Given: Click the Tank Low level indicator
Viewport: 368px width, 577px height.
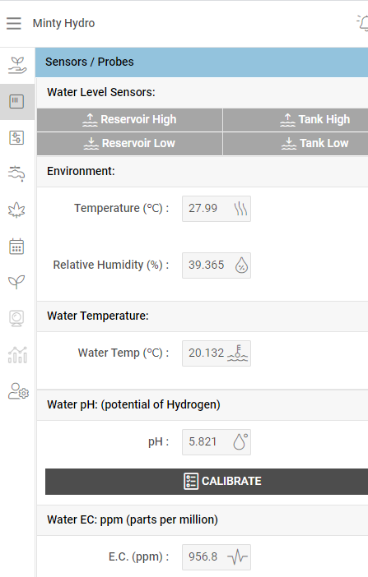Looking at the screenshot, I should point(296,144).
